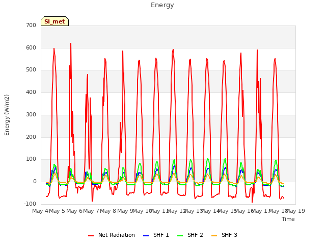Click the -100 y-axis tick label
This screenshot has width=326, height=245.
point(30,204)
